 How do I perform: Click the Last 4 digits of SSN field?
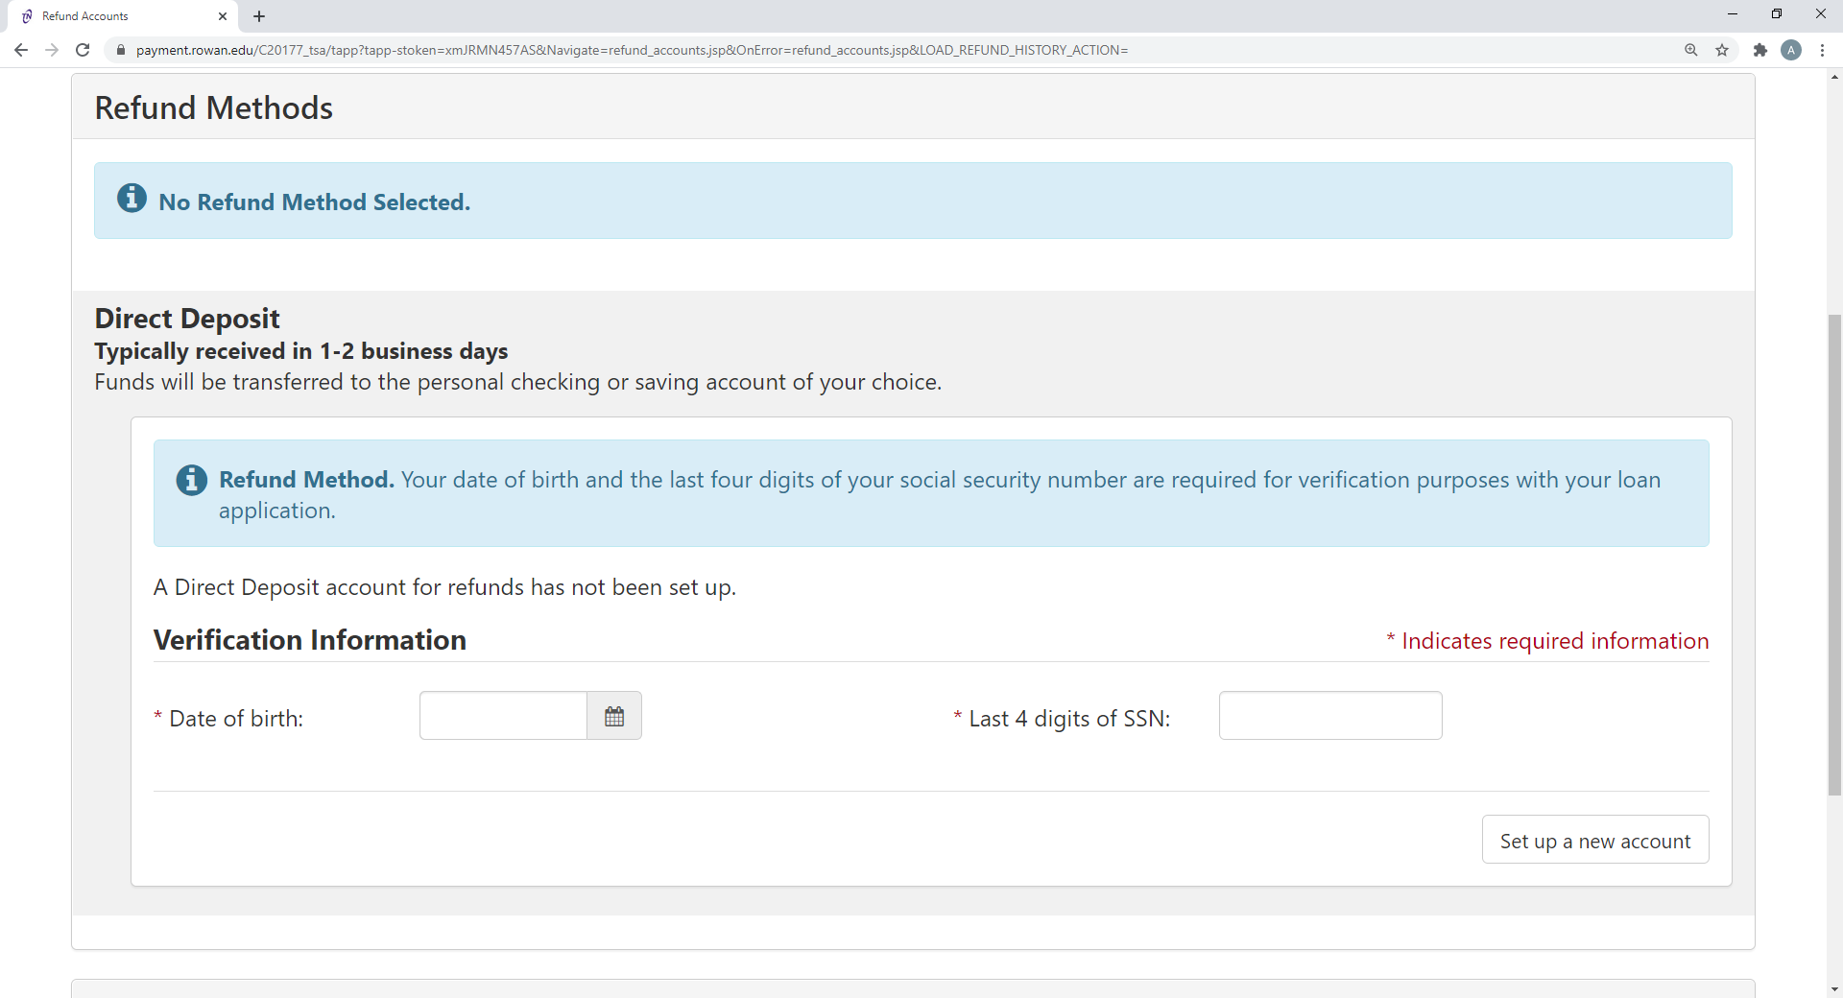coord(1329,716)
